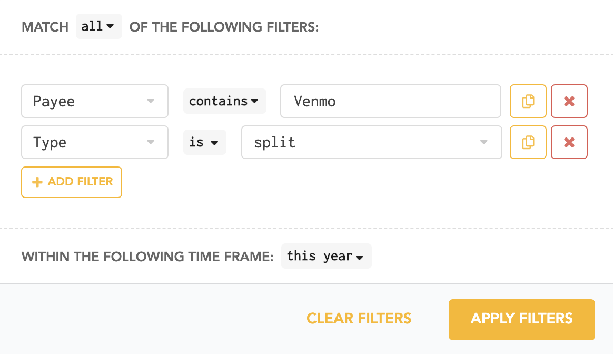Open the Payee field dropdown
The height and width of the screenshot is (354, 613).
tap(95, 101)
